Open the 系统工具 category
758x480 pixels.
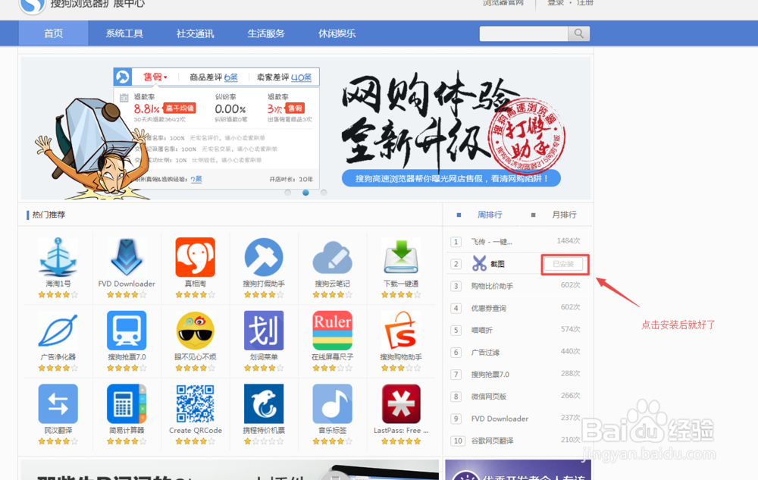coord(124,33)
